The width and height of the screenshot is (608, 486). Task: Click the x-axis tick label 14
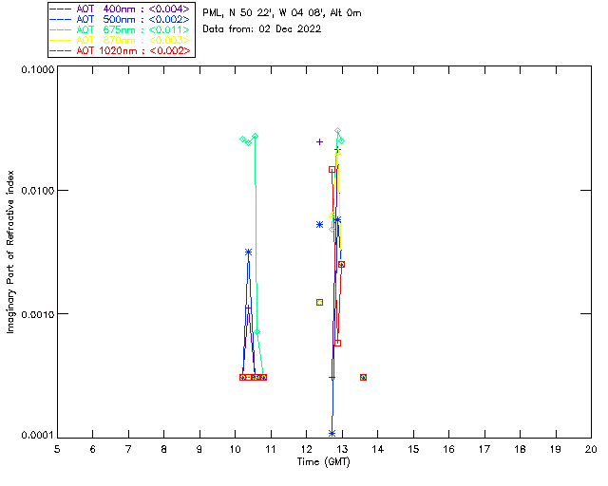(x=378, y=449)
